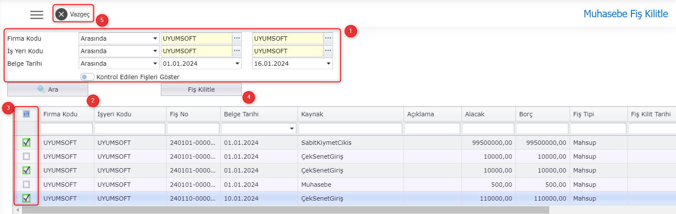Click the Vazgeç cancel button
676x214 pixels.
click(73, 14)
